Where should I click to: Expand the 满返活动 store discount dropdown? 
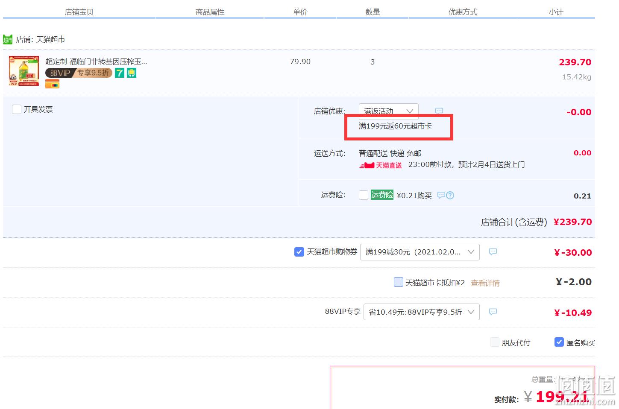click(x=389, y=111)
